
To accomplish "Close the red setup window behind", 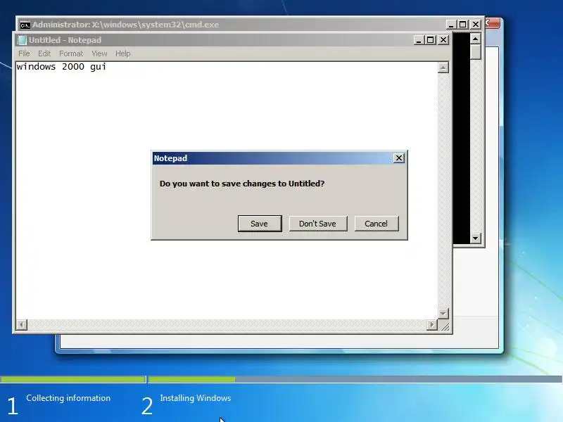I will [493, 23].
